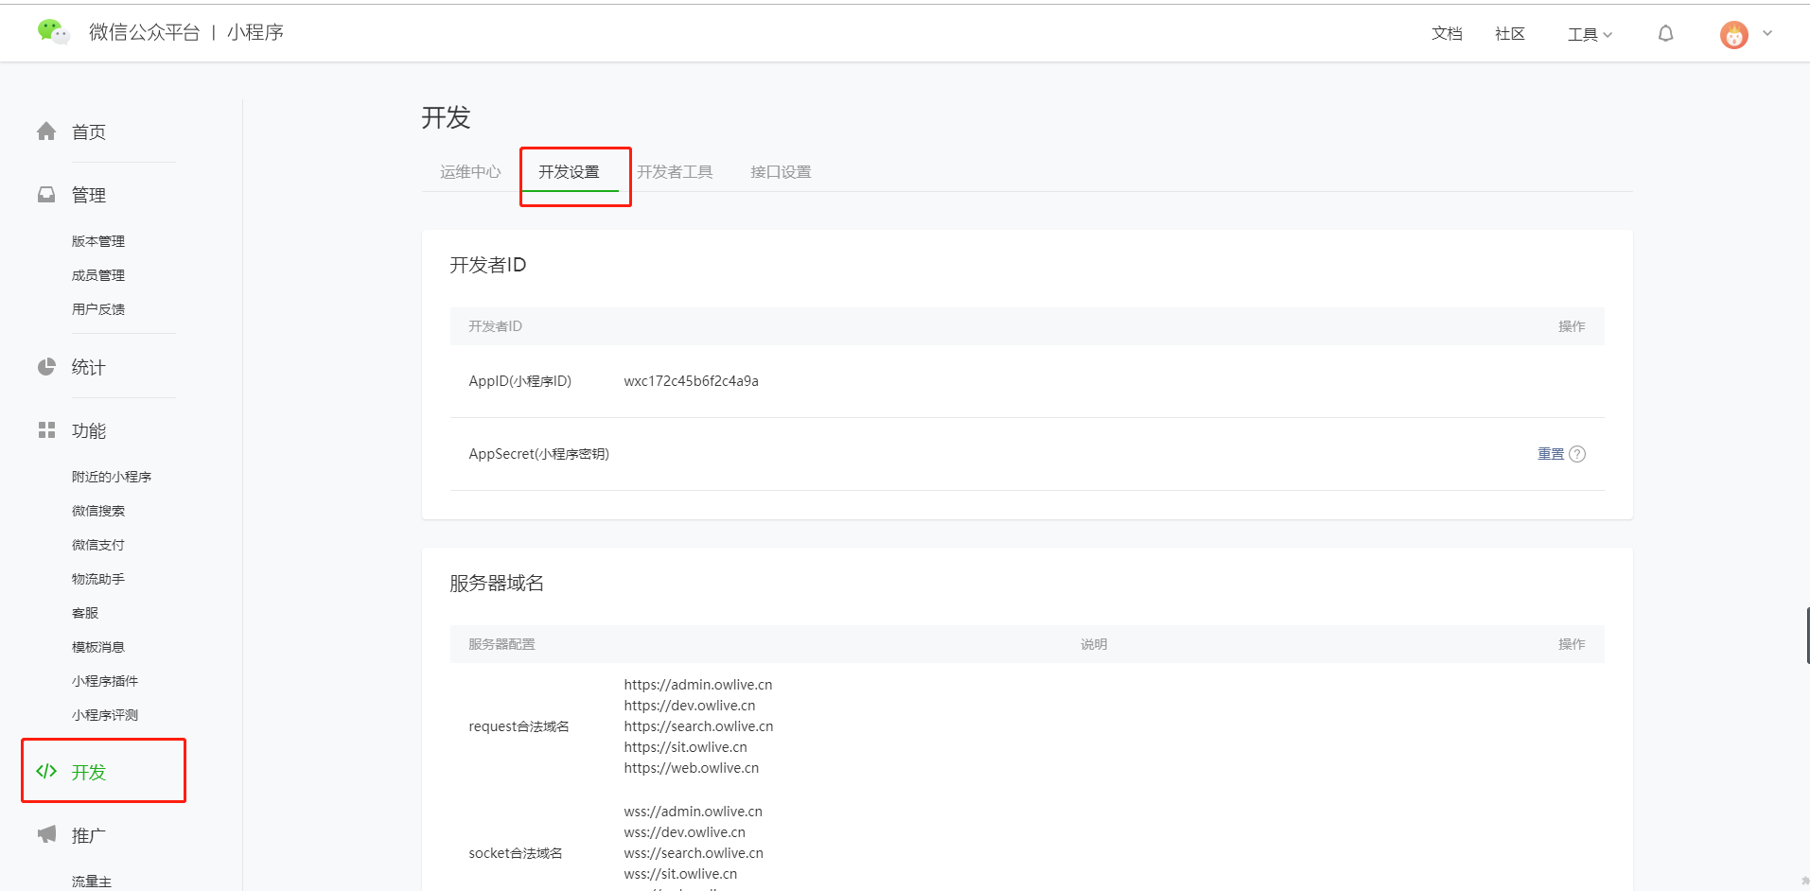Open 统计 section in sidebar
The height and width of the screenshot is (891, 1810).
tap(89, 367)
